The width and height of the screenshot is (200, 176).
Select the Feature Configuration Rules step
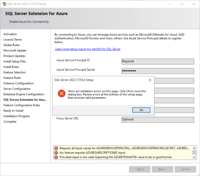click(22, 105)
